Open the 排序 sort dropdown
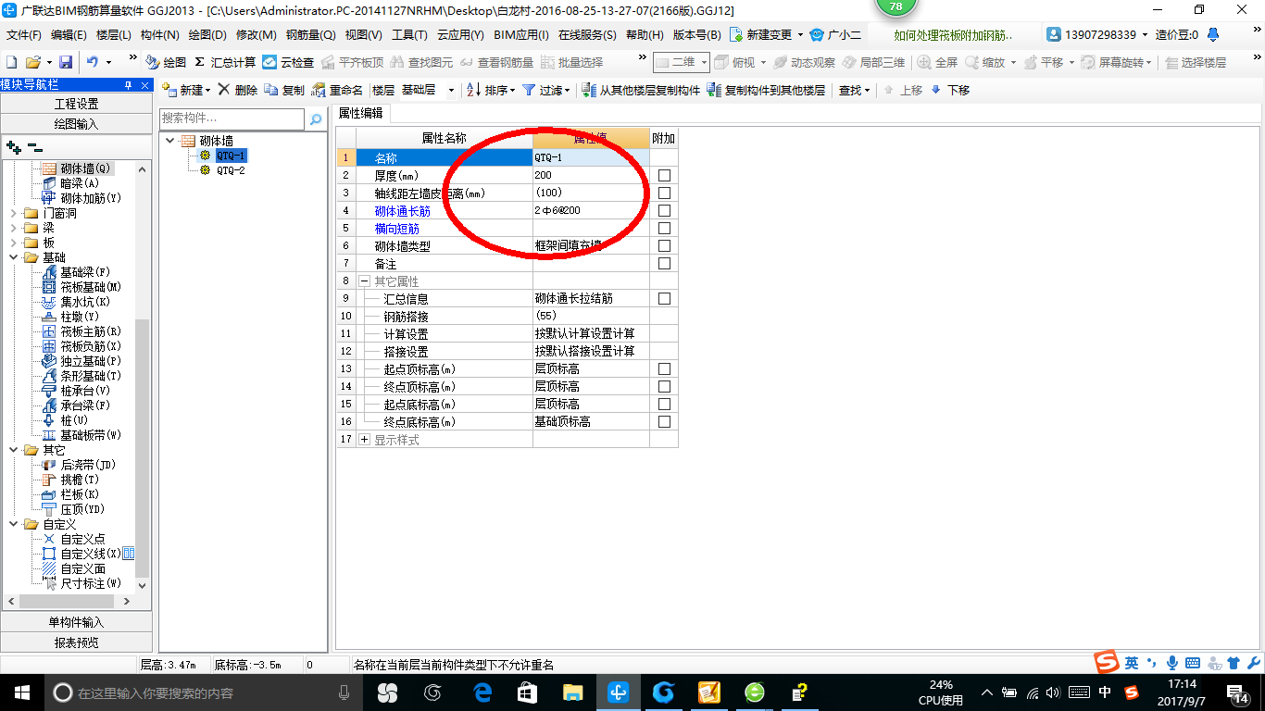Screen dimensions: 1265x711 [512, 90]
